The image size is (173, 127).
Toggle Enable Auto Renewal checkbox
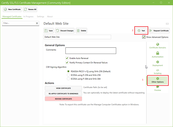67,58
